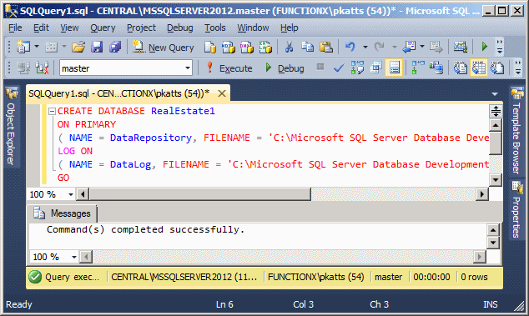Image resolution: width=529 pixels, height=316 pixels.
Task: Open the Help menu
Action: point(290,28)
